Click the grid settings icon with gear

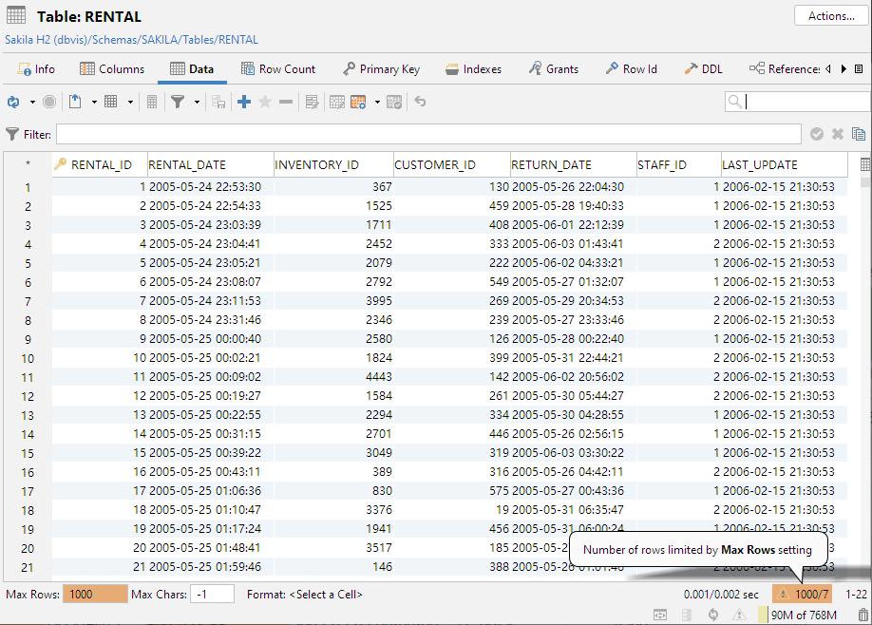click(x=358, y=102)
